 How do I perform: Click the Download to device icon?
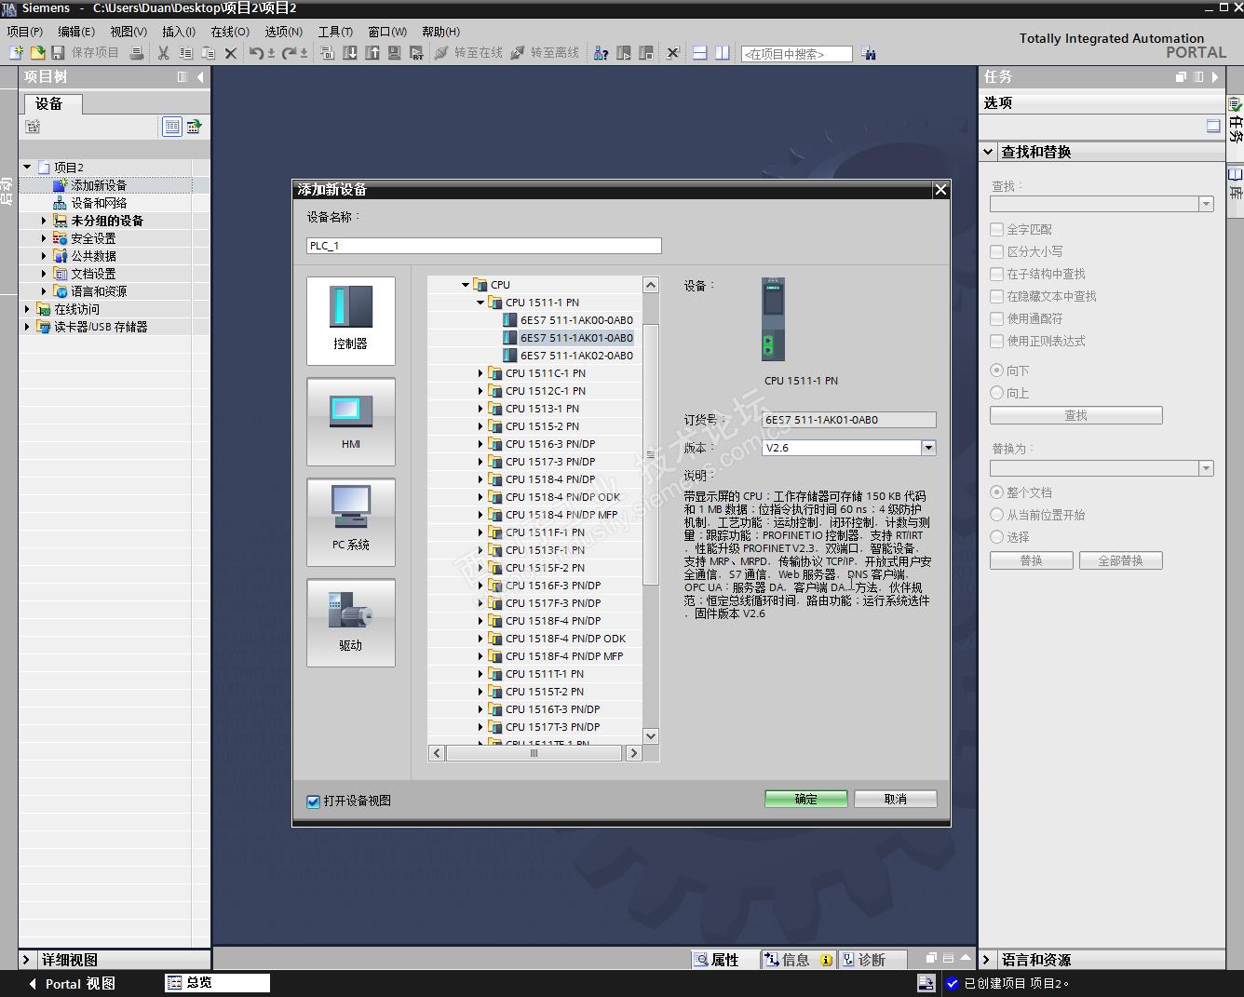[350, 53]
